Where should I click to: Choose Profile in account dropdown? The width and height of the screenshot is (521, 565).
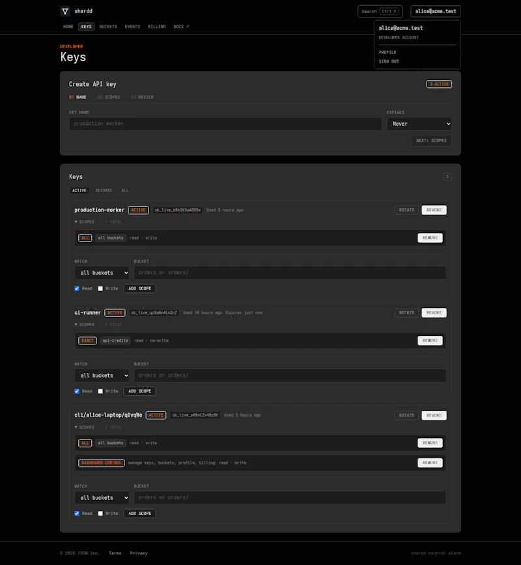coord(387,52)
